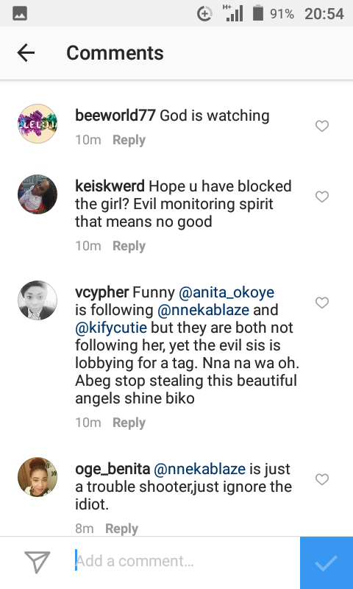
Task: Open keiskwerd's profile picture
Action: coord(38,194)
